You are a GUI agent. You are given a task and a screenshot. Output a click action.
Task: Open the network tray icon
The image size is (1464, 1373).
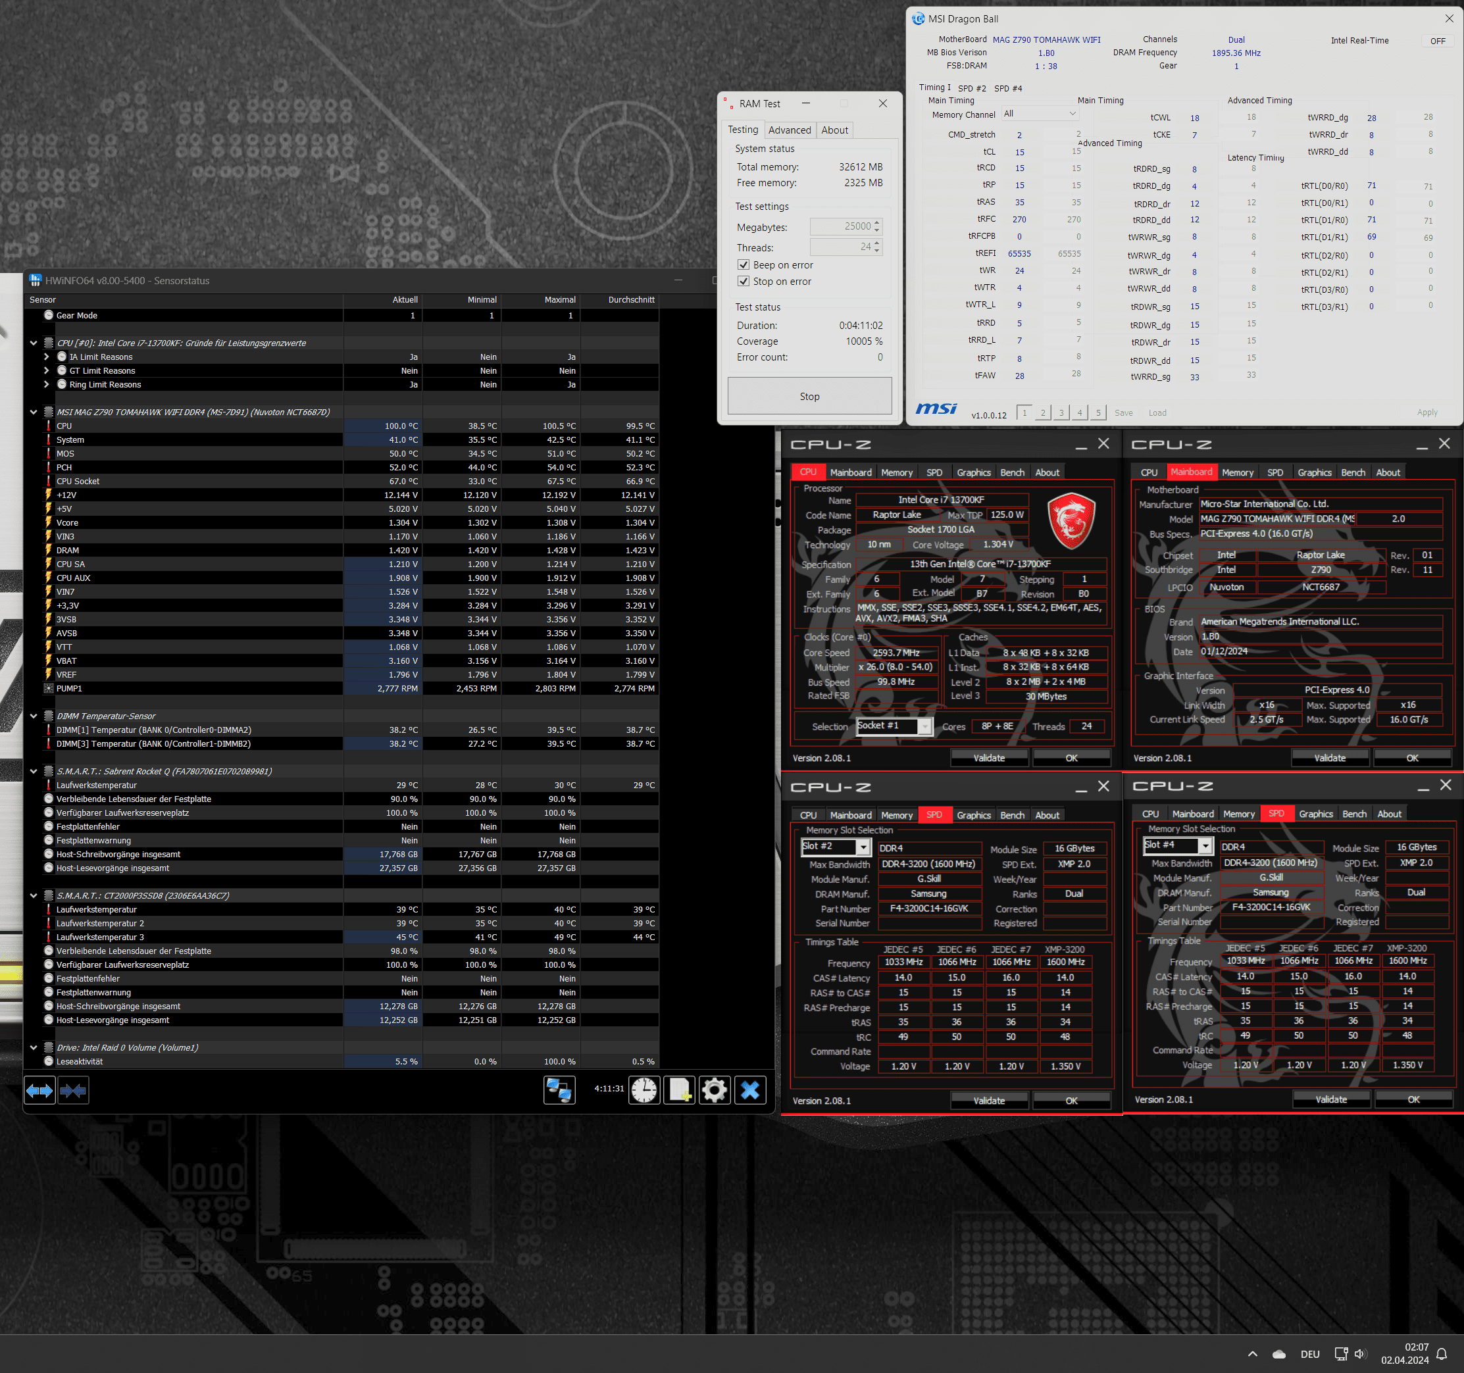pyautogui.click(x=1341, y=1354)
